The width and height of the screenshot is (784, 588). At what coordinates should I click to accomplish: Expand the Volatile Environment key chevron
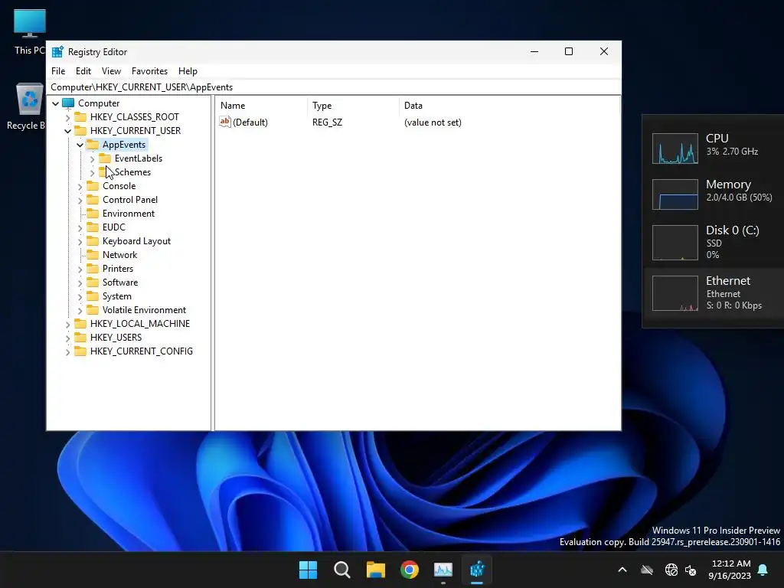pyautogui.click(x=80, y=311)
